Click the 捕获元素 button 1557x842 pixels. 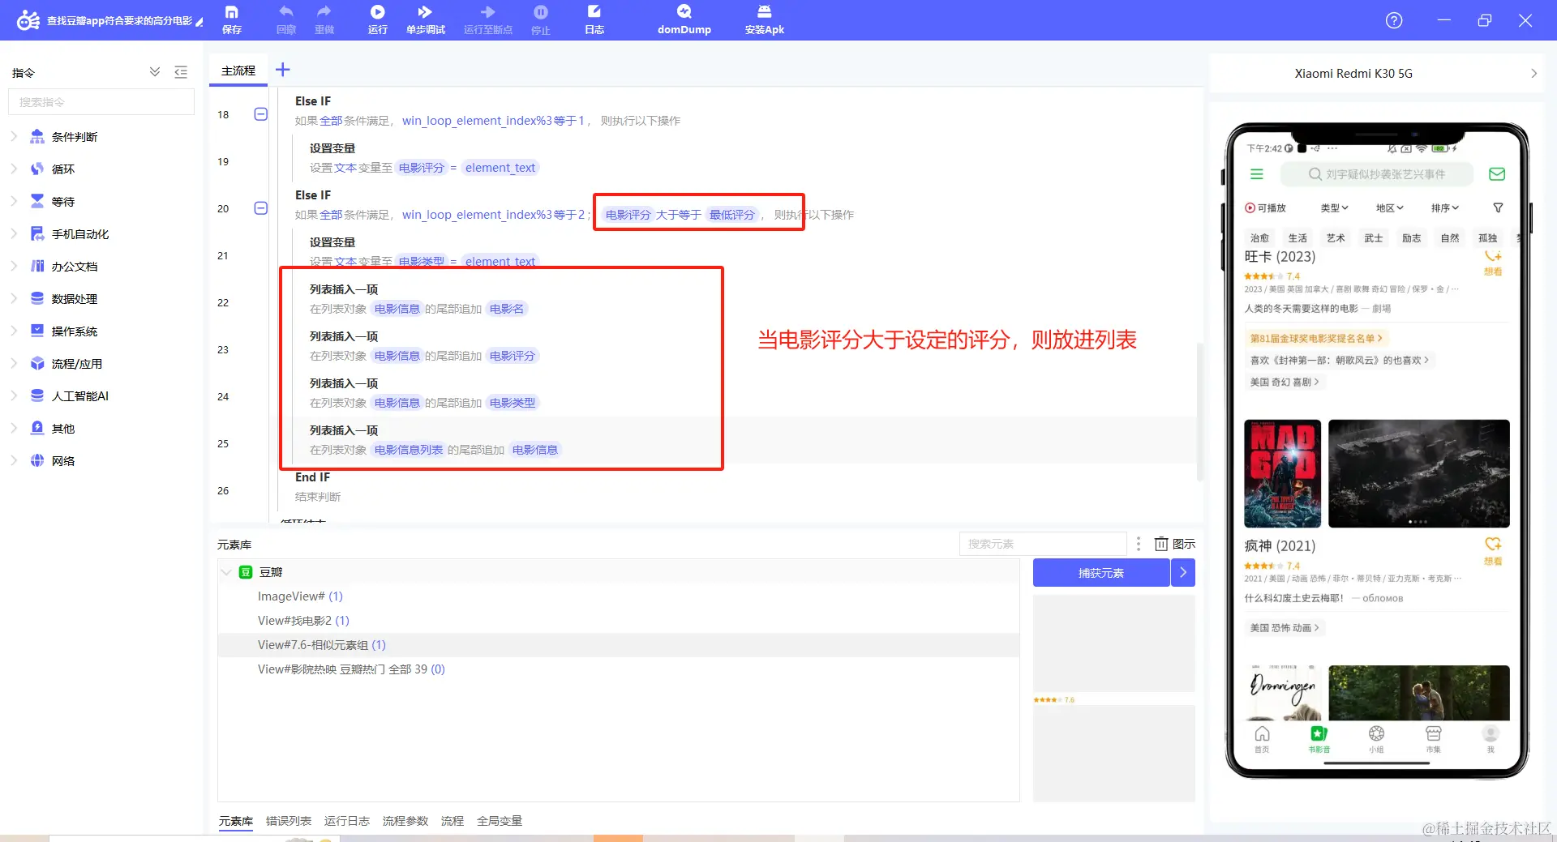(x=1101, y=573)
